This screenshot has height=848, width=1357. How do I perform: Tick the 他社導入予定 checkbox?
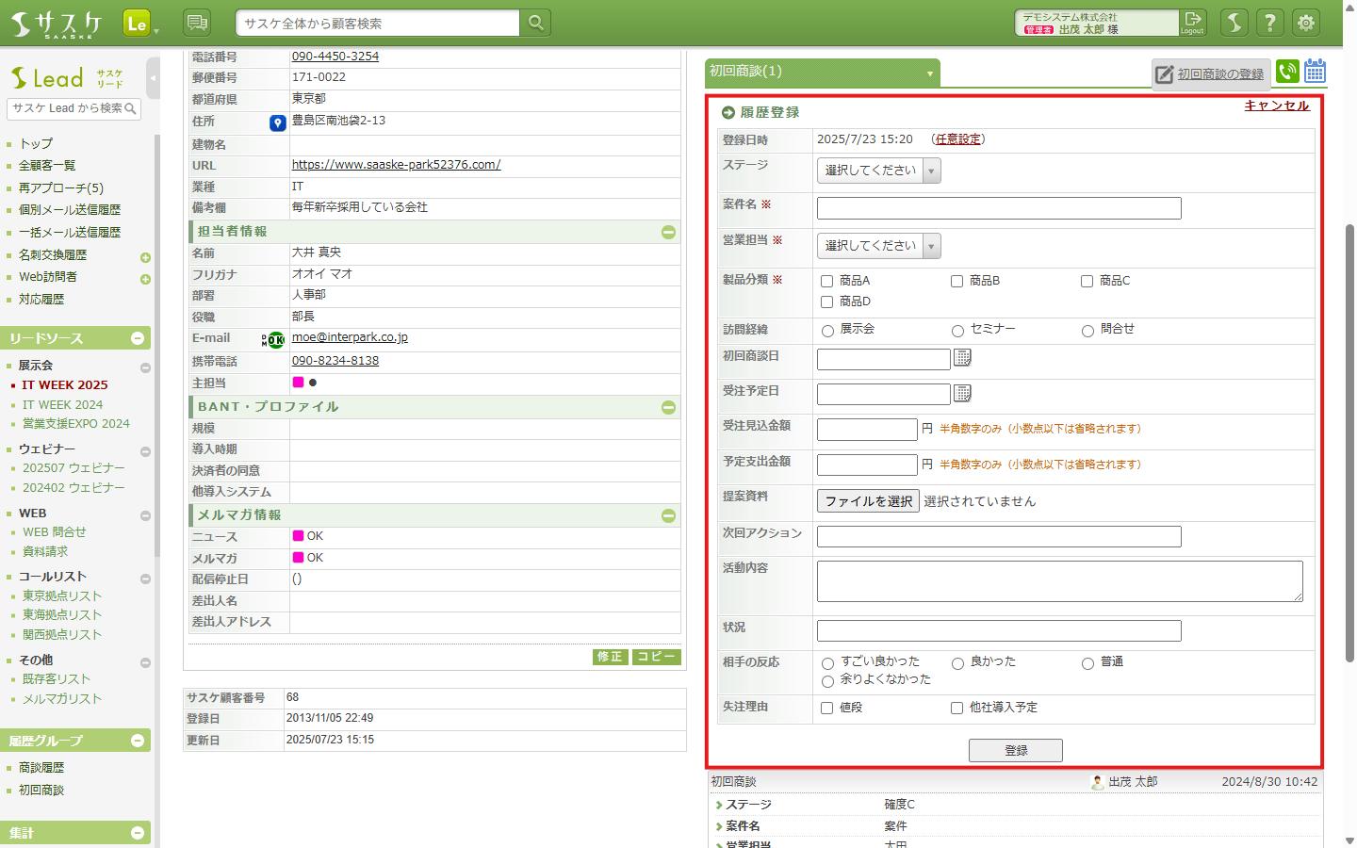point(956,708)
